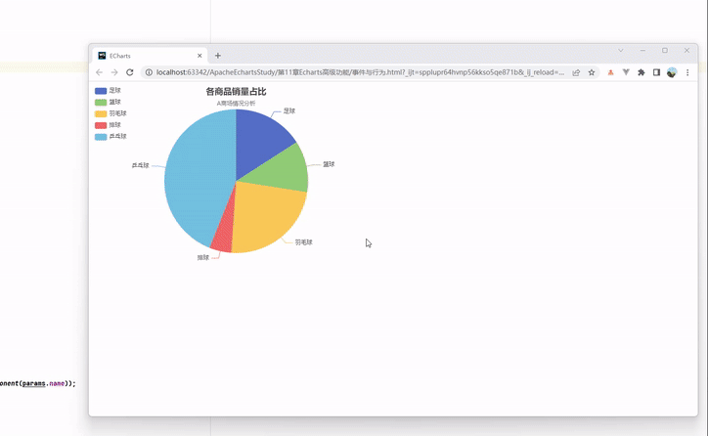Open the Extensions puzzle piece menu
Image resolution: width=708 pixels, height=436 pixels.
tap(642, 72)
